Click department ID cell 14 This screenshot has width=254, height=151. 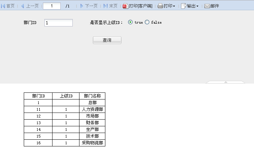click(38, 129)
